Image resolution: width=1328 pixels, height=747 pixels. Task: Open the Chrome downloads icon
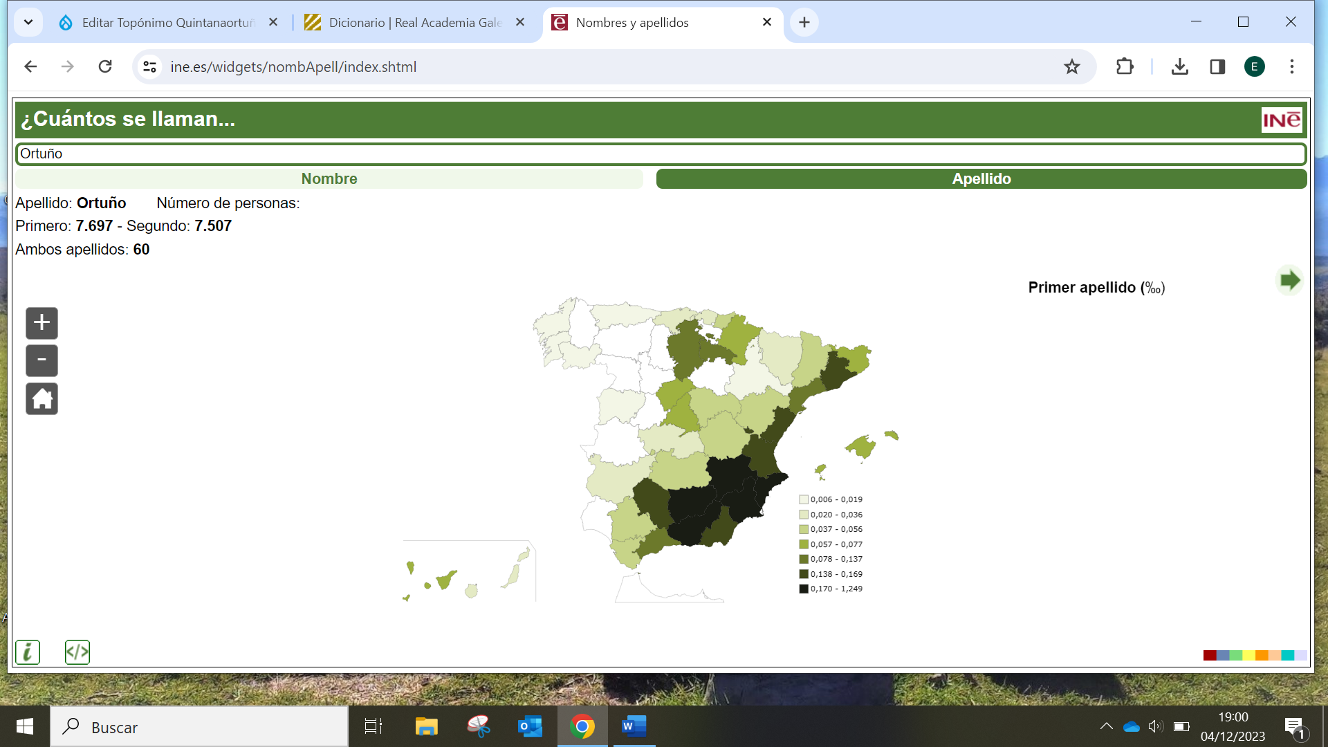[1180, 67]
